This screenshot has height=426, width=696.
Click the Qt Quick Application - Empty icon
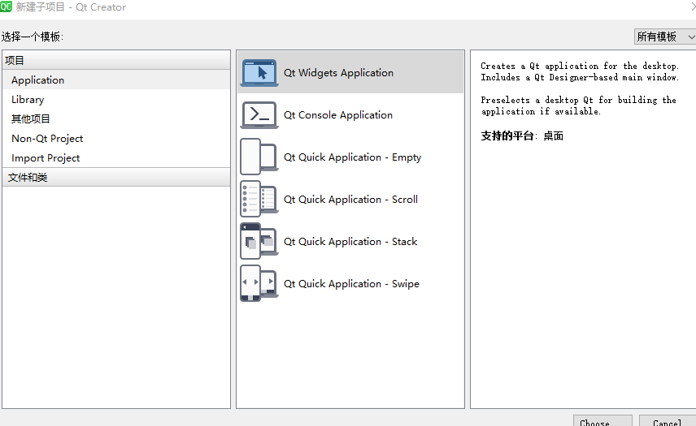(259, 157)
